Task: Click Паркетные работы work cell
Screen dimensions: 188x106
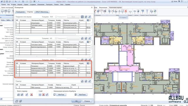Action: (x=71, y=73)
